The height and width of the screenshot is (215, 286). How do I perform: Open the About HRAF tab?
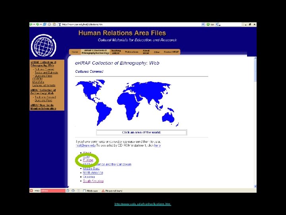coord(146,52)
